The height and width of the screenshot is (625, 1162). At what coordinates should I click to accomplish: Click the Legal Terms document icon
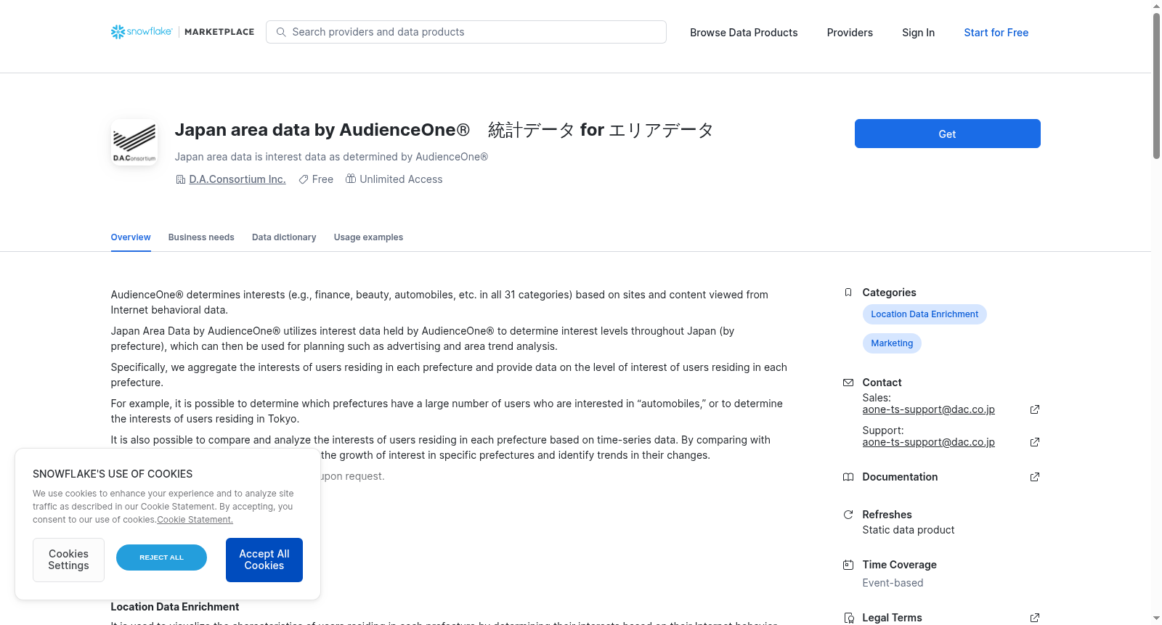pos(848,618)
